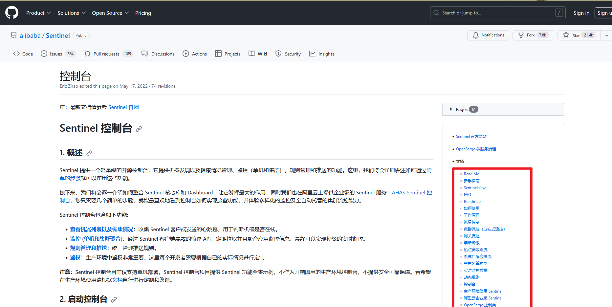Open 网关流控 wiki page

(x=471, y=236)
